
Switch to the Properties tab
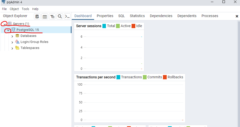pos(105,16)
